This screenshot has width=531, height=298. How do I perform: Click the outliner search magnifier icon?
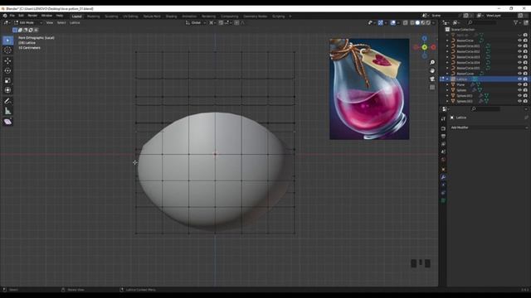(470, 22)
